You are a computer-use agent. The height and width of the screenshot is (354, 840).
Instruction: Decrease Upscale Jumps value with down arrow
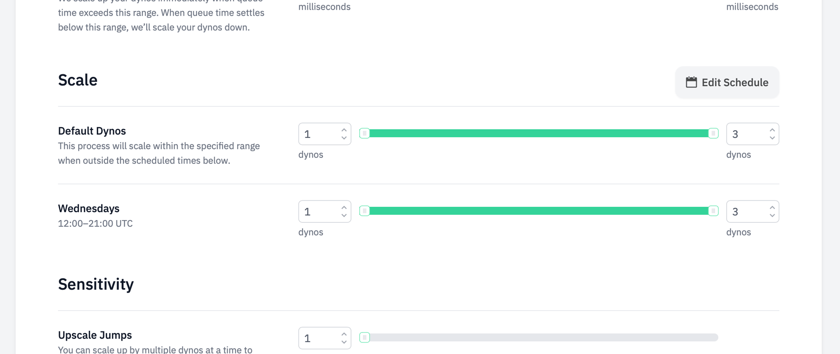point(344,342)
